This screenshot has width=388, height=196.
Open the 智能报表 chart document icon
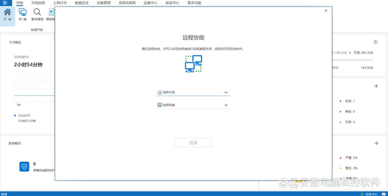(x=52, y=13)
